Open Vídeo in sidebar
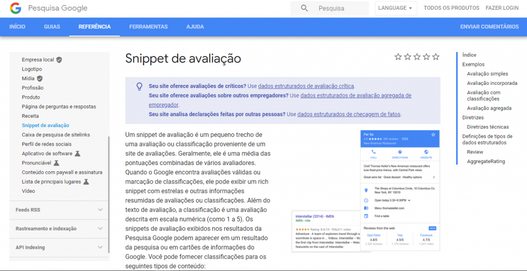 tap(28, 191)
